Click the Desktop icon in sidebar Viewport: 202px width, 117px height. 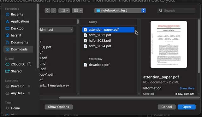point(8,28)
